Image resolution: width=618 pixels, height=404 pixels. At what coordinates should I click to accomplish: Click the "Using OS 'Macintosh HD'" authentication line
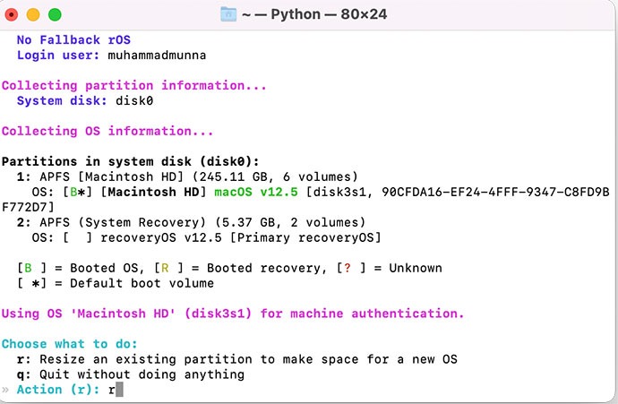point(233,314)
